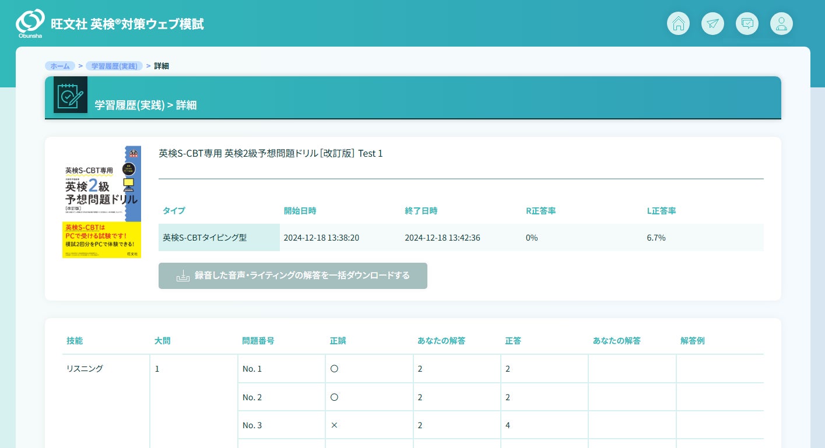825x448 pixels.
Task: Click the 詳細 breadcrumb text
Action: [x=162, y=66]
